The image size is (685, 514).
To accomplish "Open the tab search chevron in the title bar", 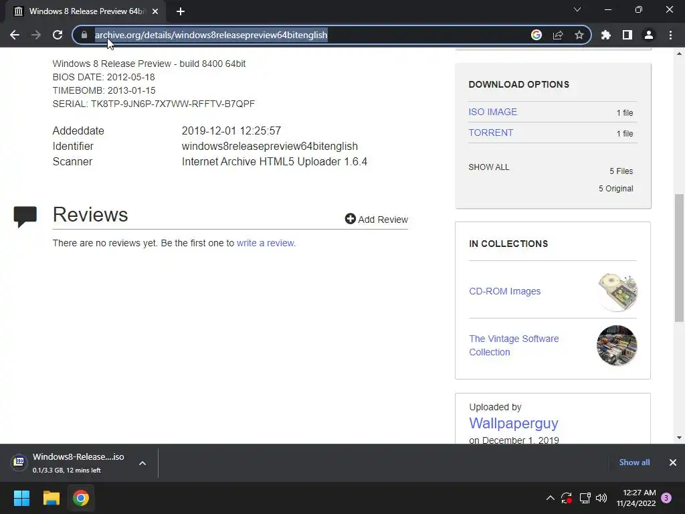I will tap(577, 9).
